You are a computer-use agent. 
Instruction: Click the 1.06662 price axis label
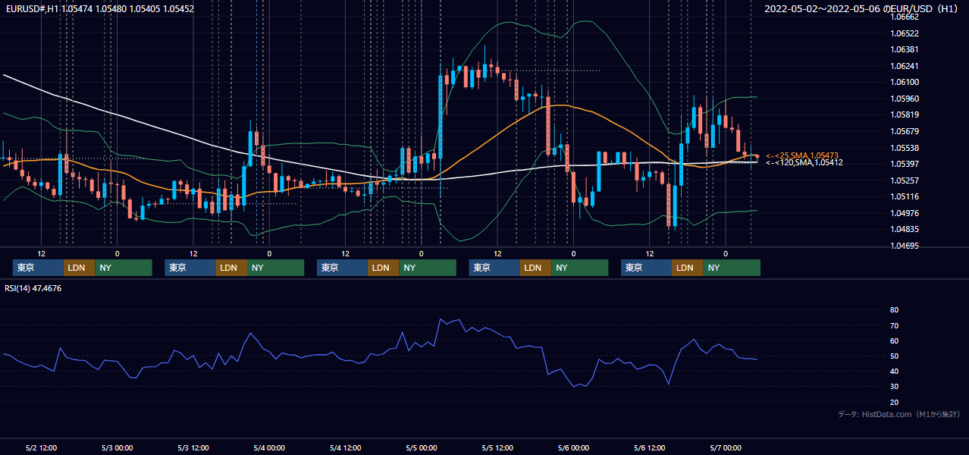tap(904, 17)
